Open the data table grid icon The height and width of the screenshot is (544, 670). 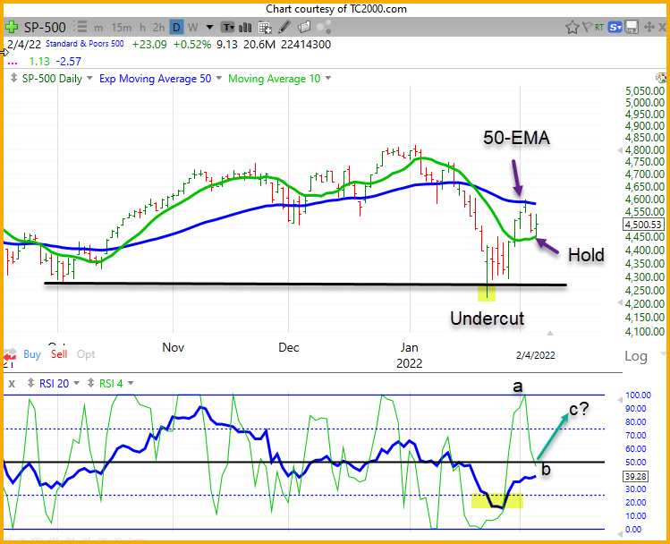point(265,28)
